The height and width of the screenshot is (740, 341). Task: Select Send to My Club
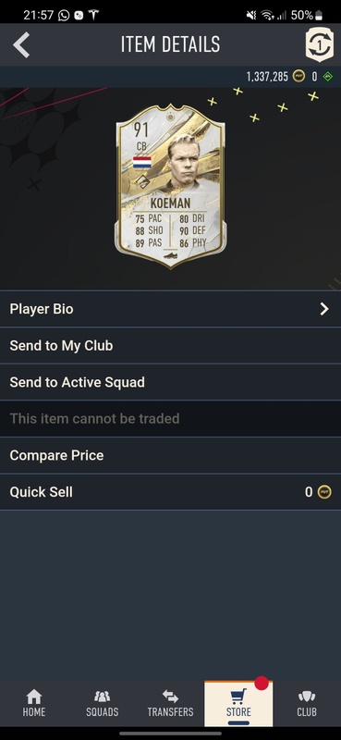[x=170, y=345]
